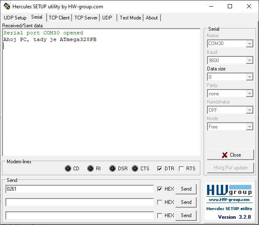The image size is (259, 225).
Task: Open the Test Mode tab
Action: tap(130, 18)
